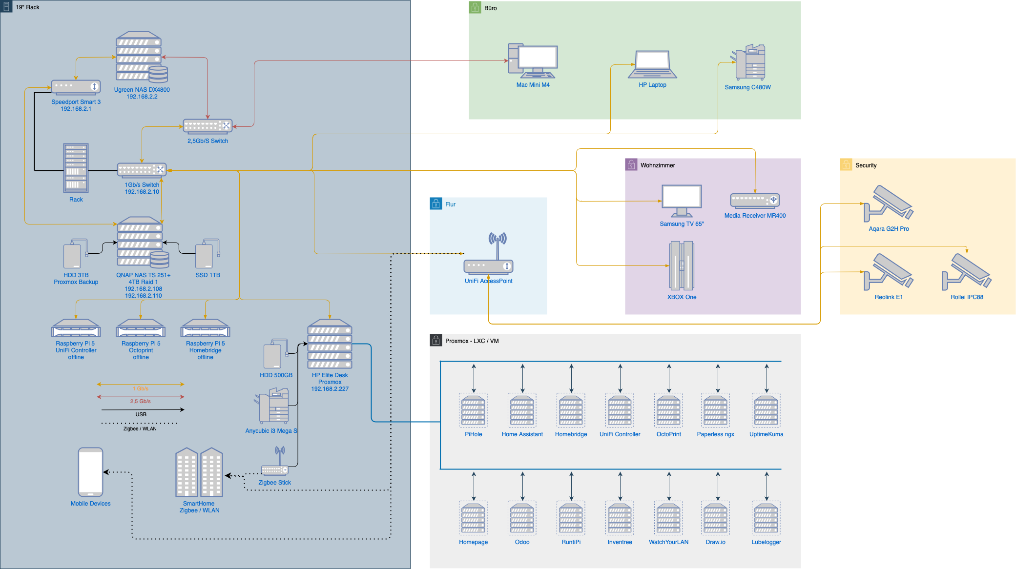Click the Media Receiver MR400 label
The image size is (1016, 569).
pyautogui.click(x=755, y=214)
